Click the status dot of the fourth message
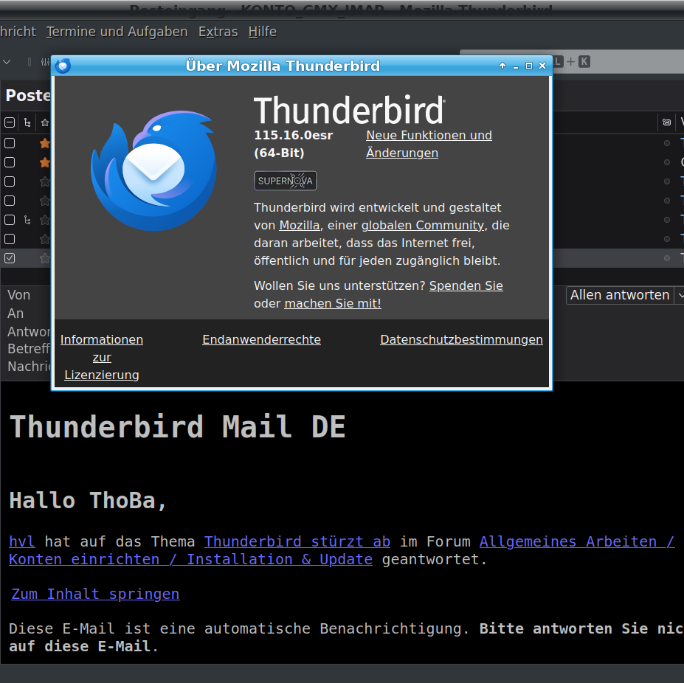 point(666,201)
